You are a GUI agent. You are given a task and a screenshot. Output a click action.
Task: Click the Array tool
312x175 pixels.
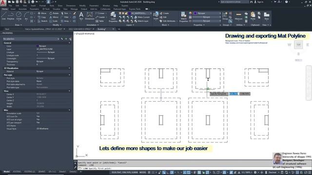click(65, 21)
